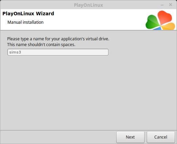The image size is (177, 144).
Task: Click the Next button
Action: [x=130, y=137]
